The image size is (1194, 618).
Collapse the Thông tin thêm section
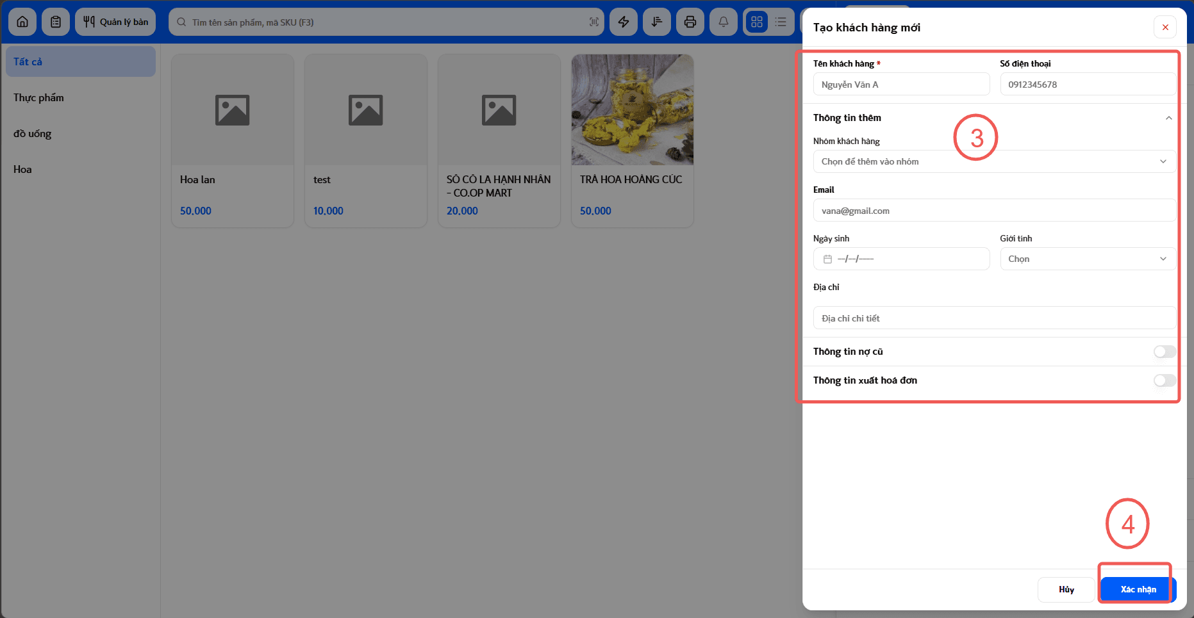[x=1168, y=118]
